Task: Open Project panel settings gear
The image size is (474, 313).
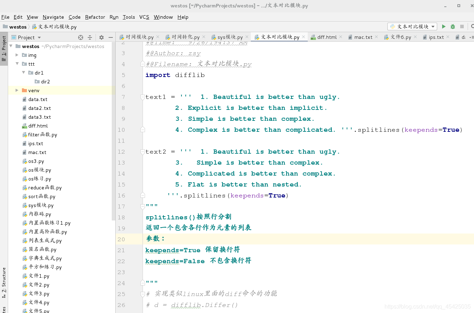Action: click(102, 37)
